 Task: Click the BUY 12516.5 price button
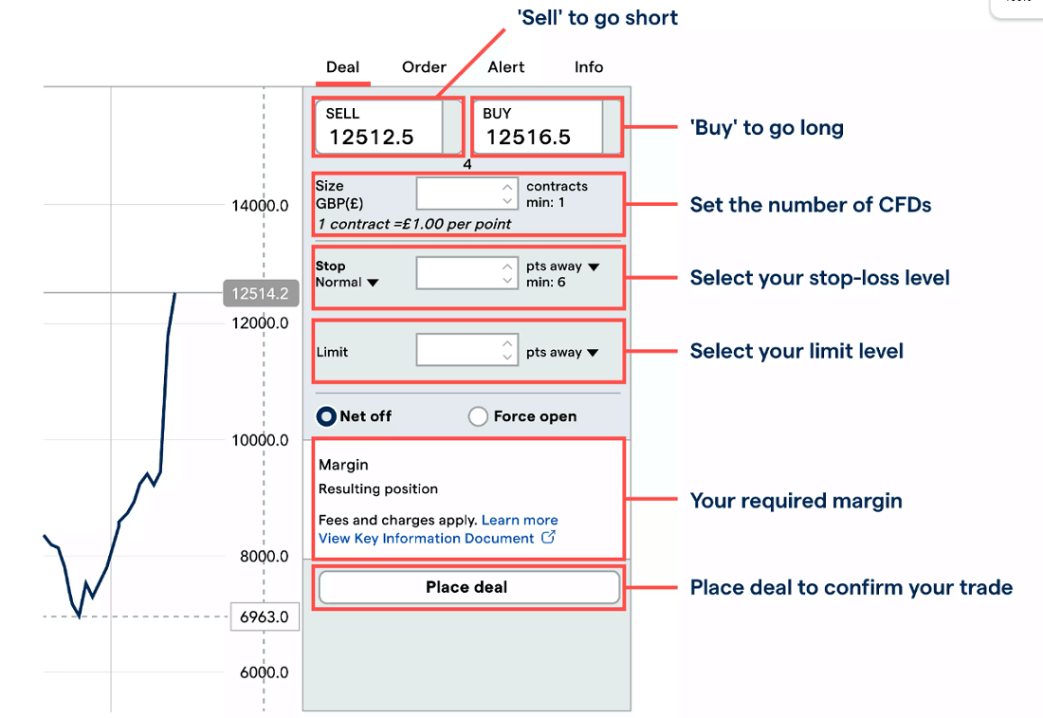(x=538, y=127)
